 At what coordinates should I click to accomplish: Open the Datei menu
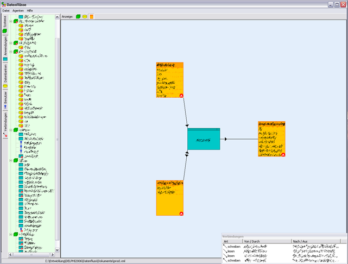click(x=6, y=11)
